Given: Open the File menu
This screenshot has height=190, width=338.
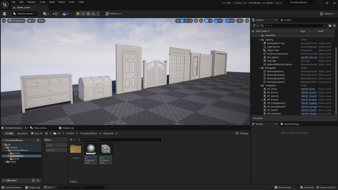Looking at the screenshot, I should pyautogui.click(x=13, y=2).
